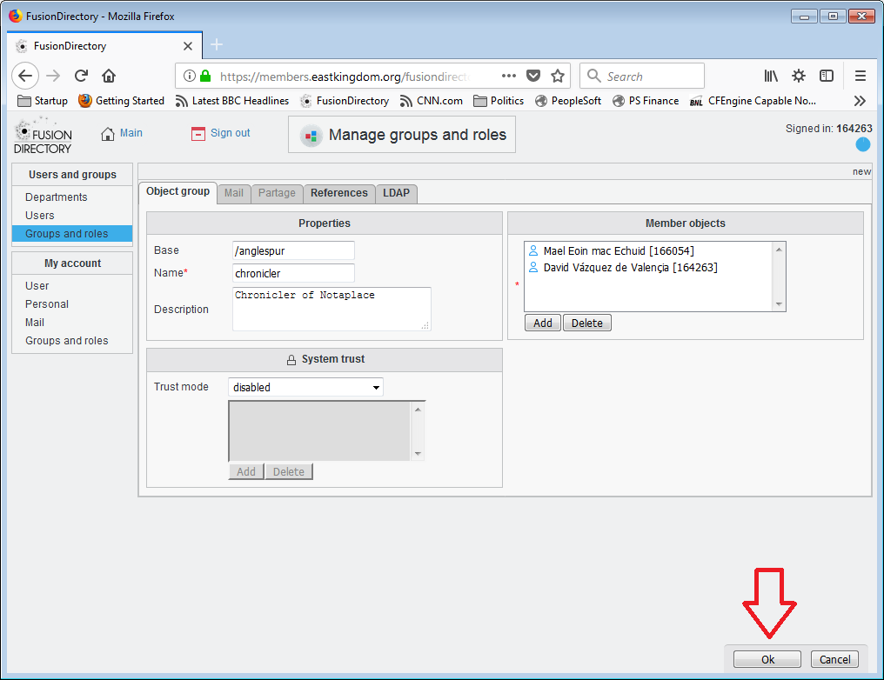Image resolution: width=884 pixels, height=680 pixels.
Task: Bookmark this page with the star icon
Action: (x=558, y=76)
